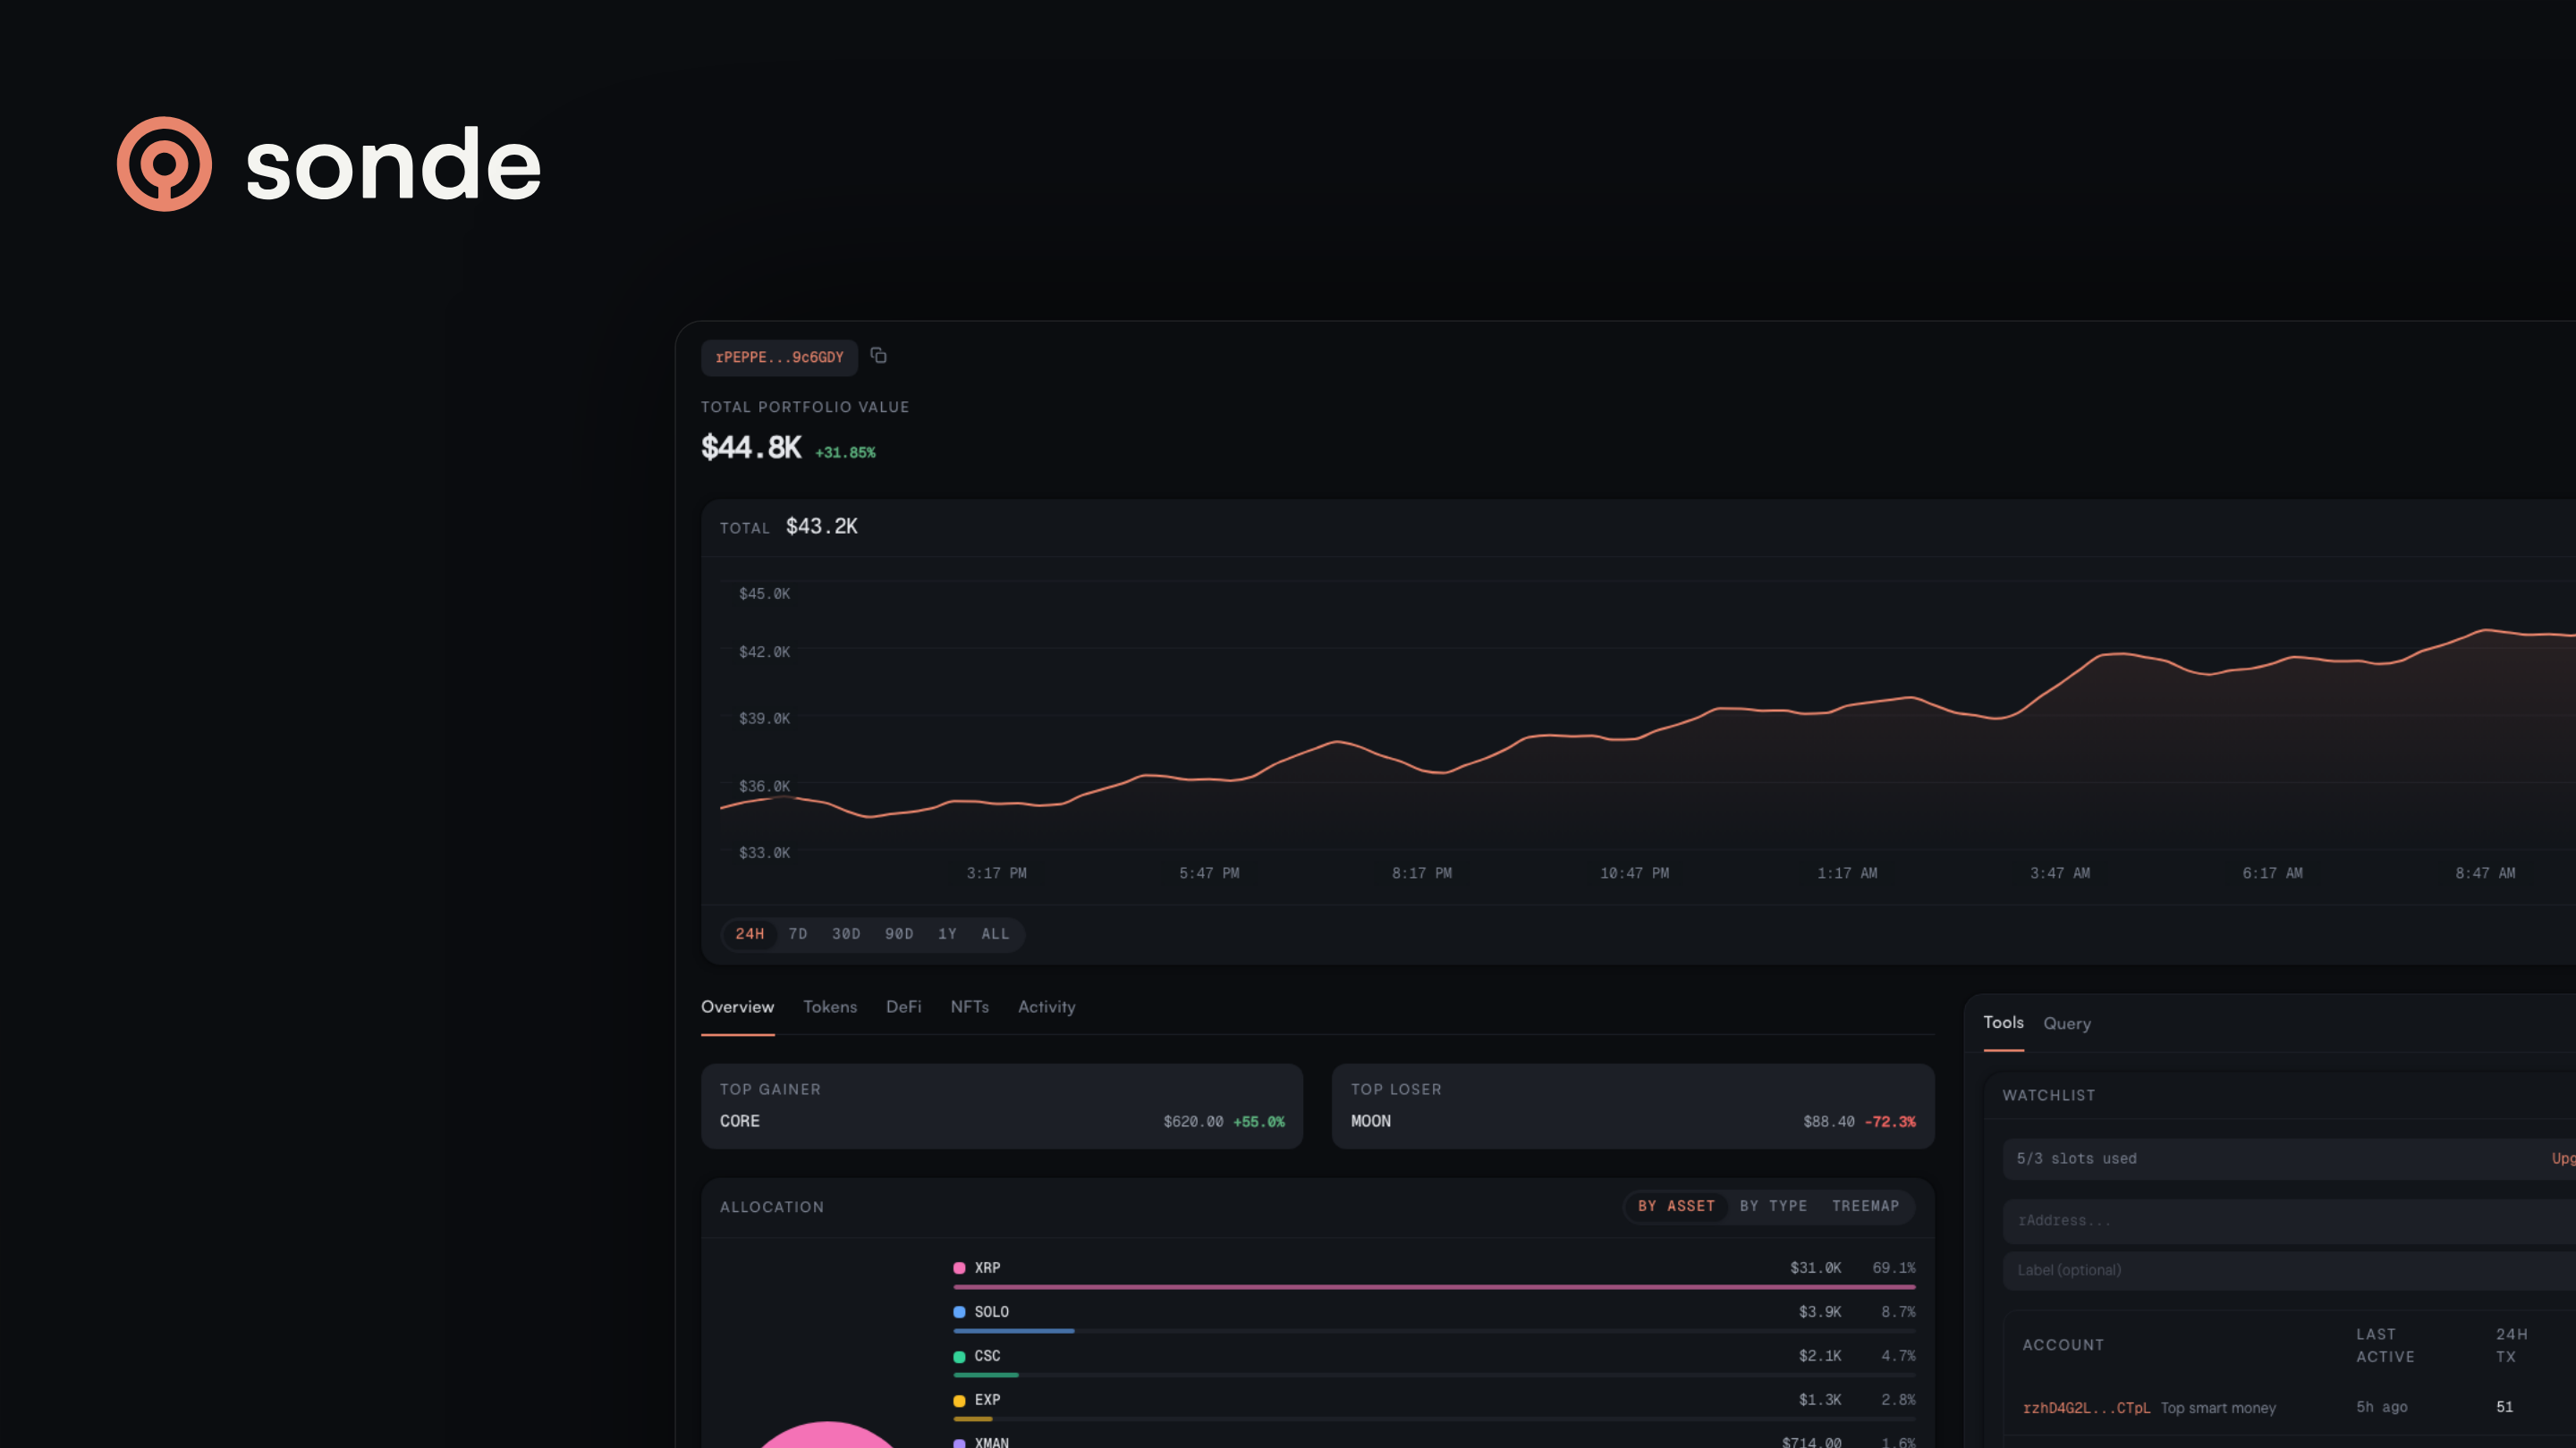Viewport: 2576px width, 1448px height.
Task: Open the Overview tab
Action: pyautogui.click(x=737, y=1007)
